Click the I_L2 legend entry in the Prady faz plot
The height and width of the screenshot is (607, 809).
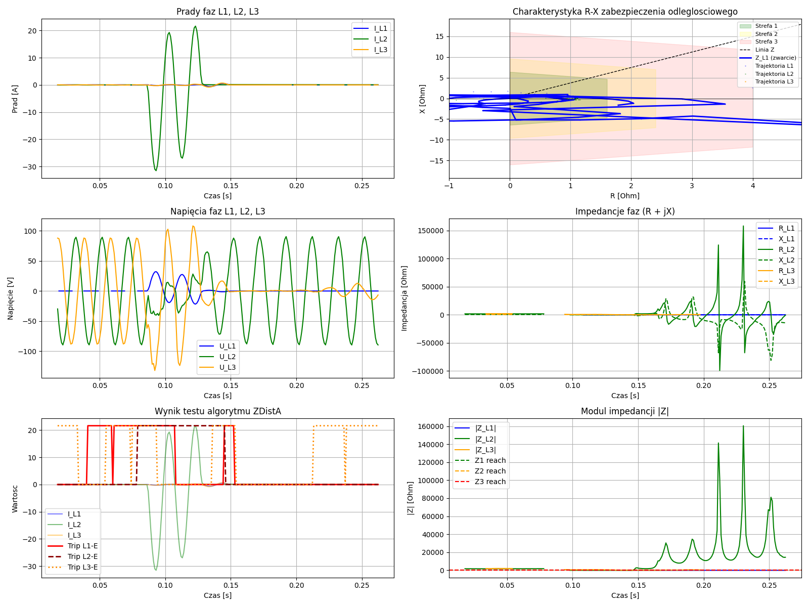[x=380, y=39]
